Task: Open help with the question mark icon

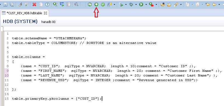Action: coord(47,5)
